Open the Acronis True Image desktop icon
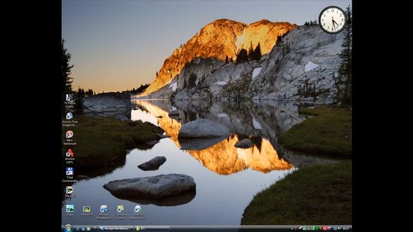The image size is (413, 232). (x=70, y=120)
